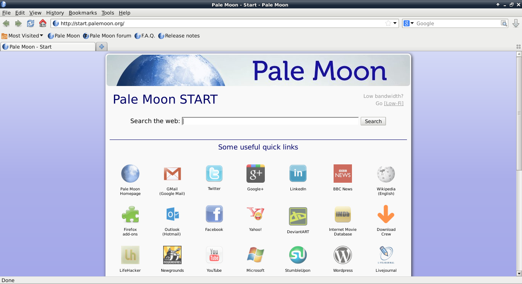Click the Back navigation arrow

(6, 23)
